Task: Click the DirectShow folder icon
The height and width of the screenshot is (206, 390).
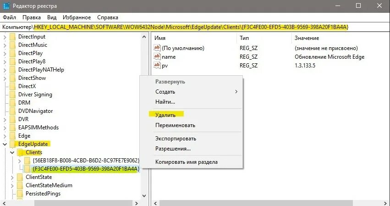Action: pos(12,78)
